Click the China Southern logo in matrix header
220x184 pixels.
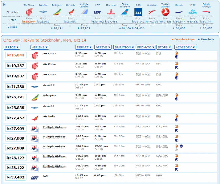125,12
